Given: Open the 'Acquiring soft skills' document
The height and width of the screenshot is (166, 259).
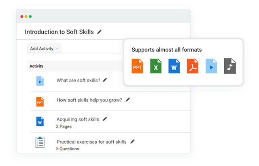Looking at the screenshot, I should [x=78, y=119].
